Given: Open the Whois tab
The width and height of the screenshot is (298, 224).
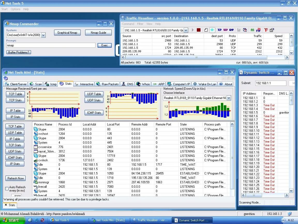Looking at the screenshot, I should (143, 84).
